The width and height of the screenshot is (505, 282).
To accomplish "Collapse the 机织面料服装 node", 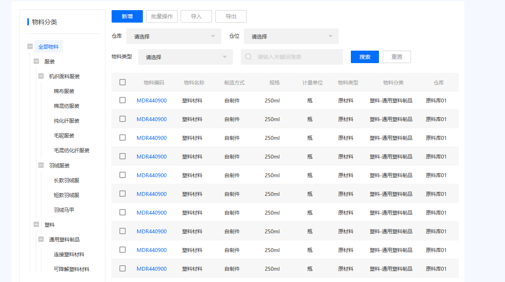I will (x=41, y=76).
